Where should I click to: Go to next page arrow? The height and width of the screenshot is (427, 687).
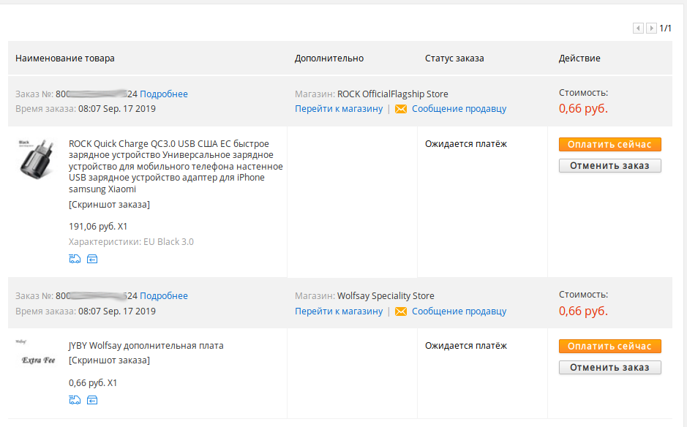coord(651,29)
